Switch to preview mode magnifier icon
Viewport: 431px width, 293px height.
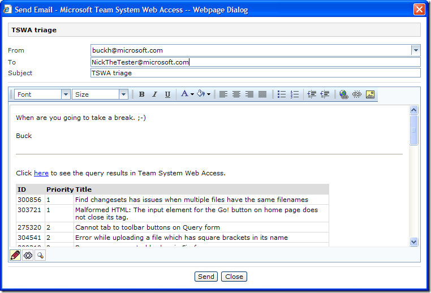(x=40, y=255)
